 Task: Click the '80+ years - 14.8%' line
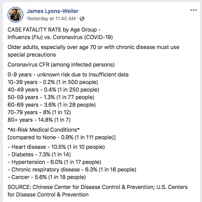coord(39,120)
